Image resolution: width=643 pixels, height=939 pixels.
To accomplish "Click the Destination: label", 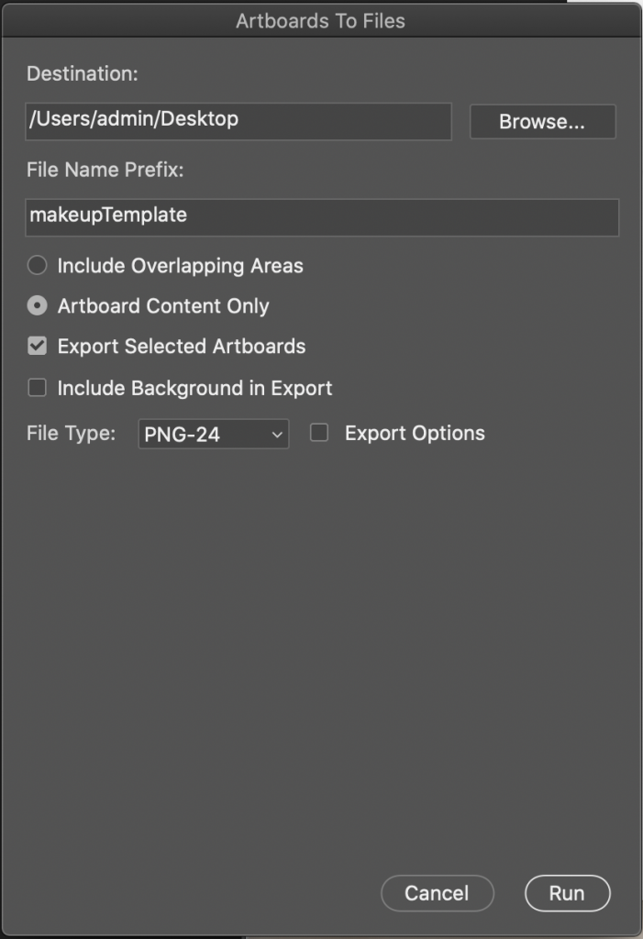I will pos(83,73).
